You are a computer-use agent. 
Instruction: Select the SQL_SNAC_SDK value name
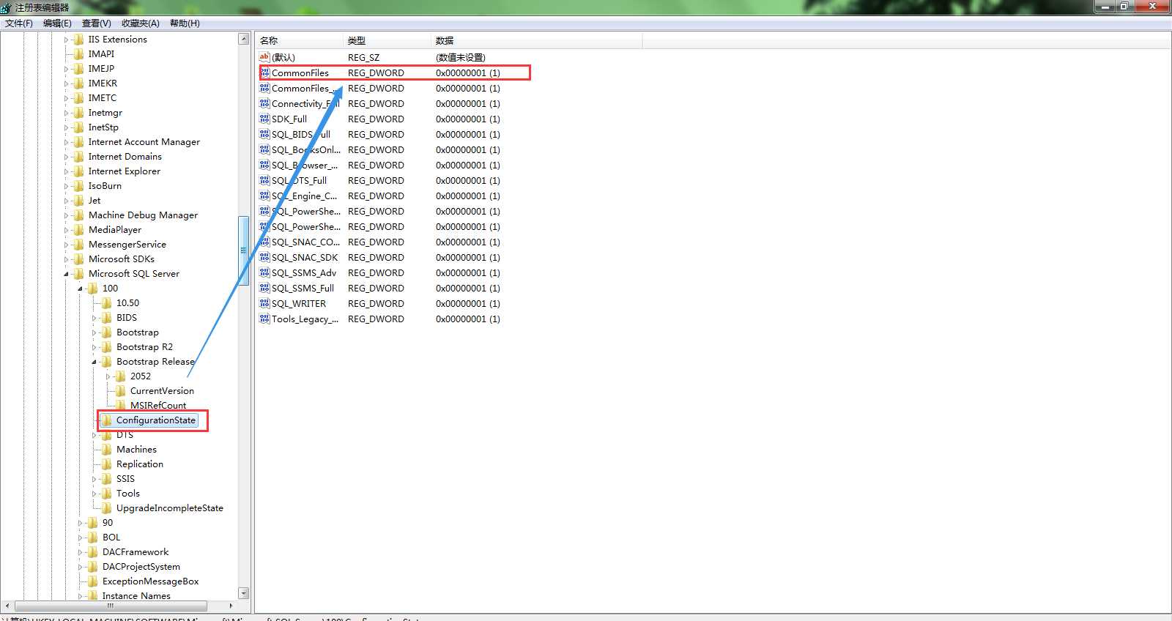point(305,257)
